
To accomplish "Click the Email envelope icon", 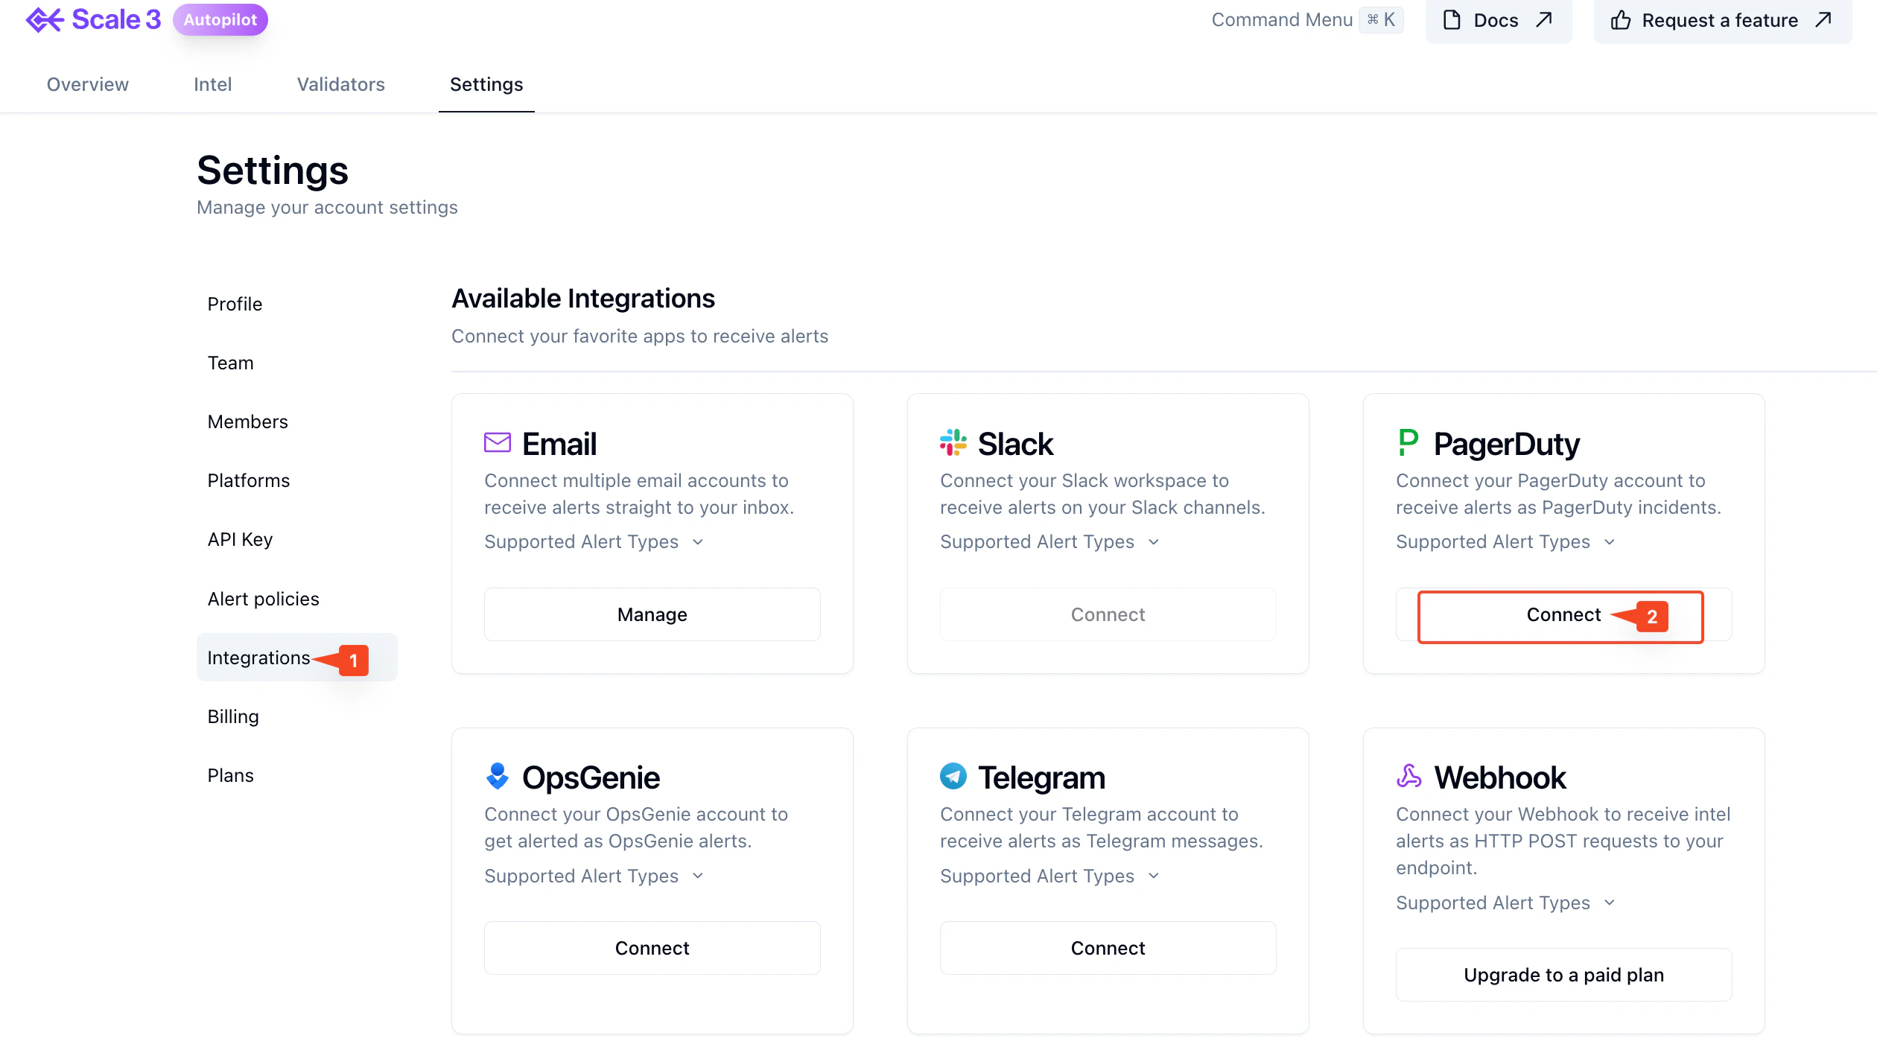I will click(x=497, y=443).
